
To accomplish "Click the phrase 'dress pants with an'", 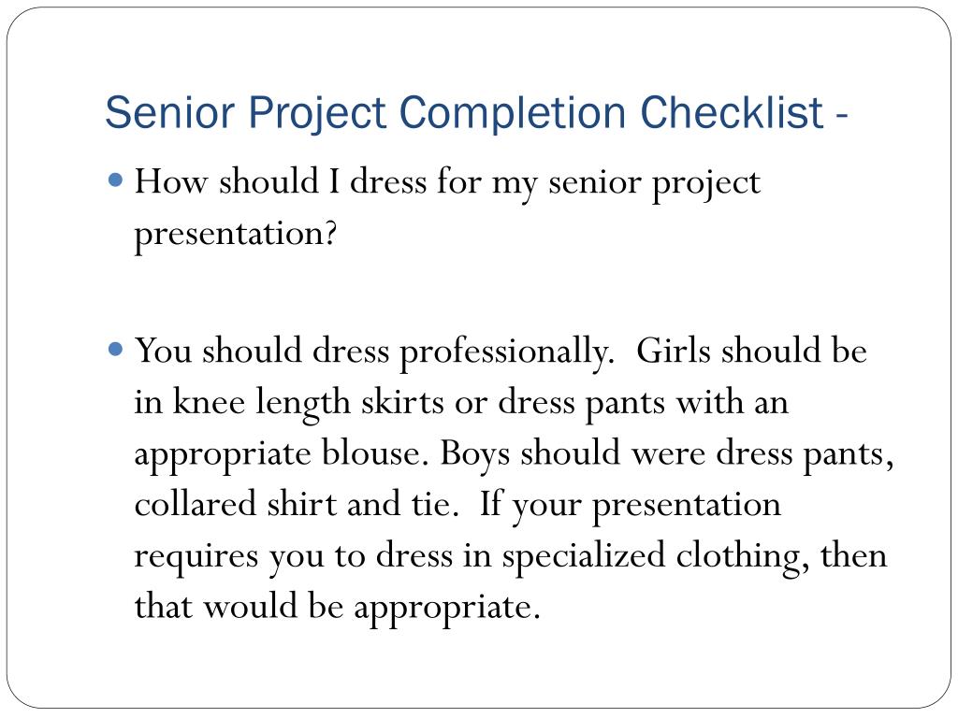I will (643, 404).
